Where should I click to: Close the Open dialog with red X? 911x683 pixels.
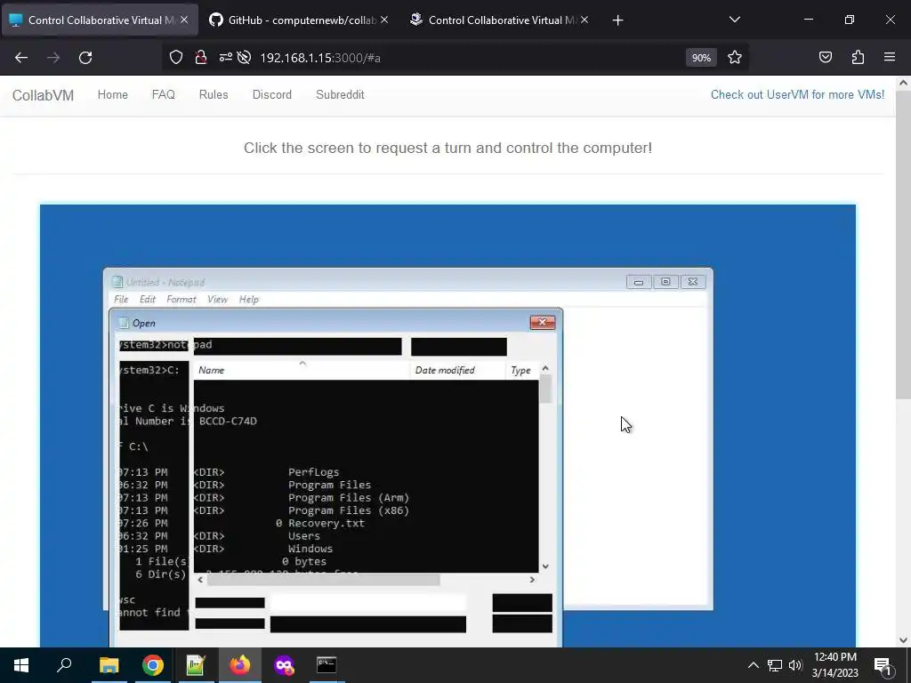(x=543, y=322)
